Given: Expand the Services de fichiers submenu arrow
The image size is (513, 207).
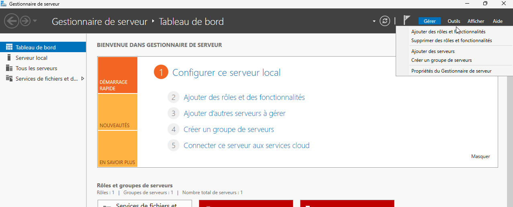Looking at the screenshot, I should point(82,79).
